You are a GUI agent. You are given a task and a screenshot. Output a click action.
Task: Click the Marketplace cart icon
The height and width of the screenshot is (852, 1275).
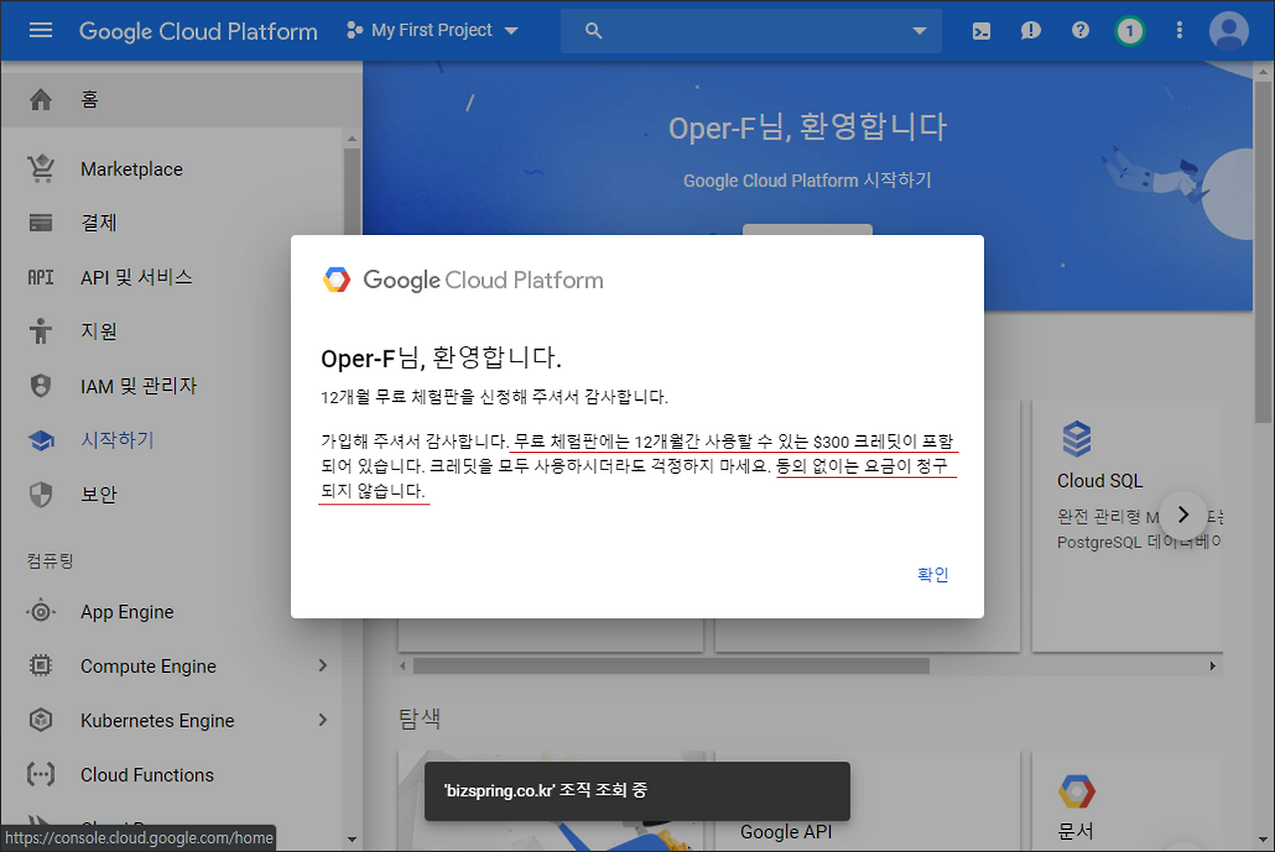coord(41,169)
